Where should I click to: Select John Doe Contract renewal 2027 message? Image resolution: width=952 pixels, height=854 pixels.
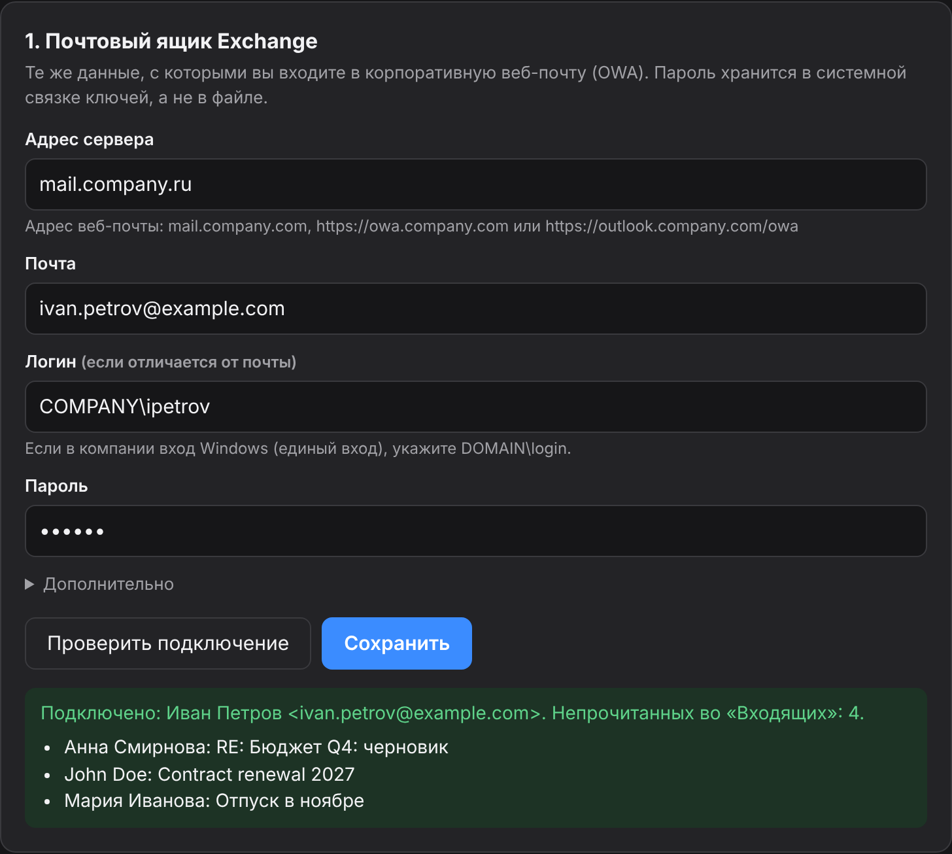[x=209, y=774]
